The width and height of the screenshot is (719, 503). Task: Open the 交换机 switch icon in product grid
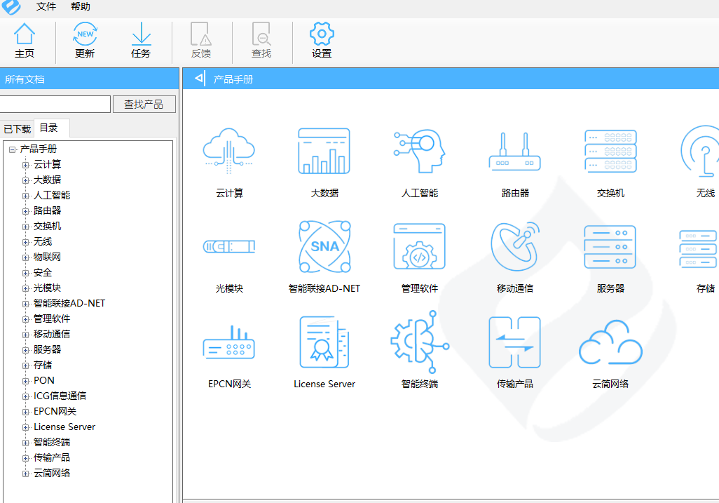point(610,151)
